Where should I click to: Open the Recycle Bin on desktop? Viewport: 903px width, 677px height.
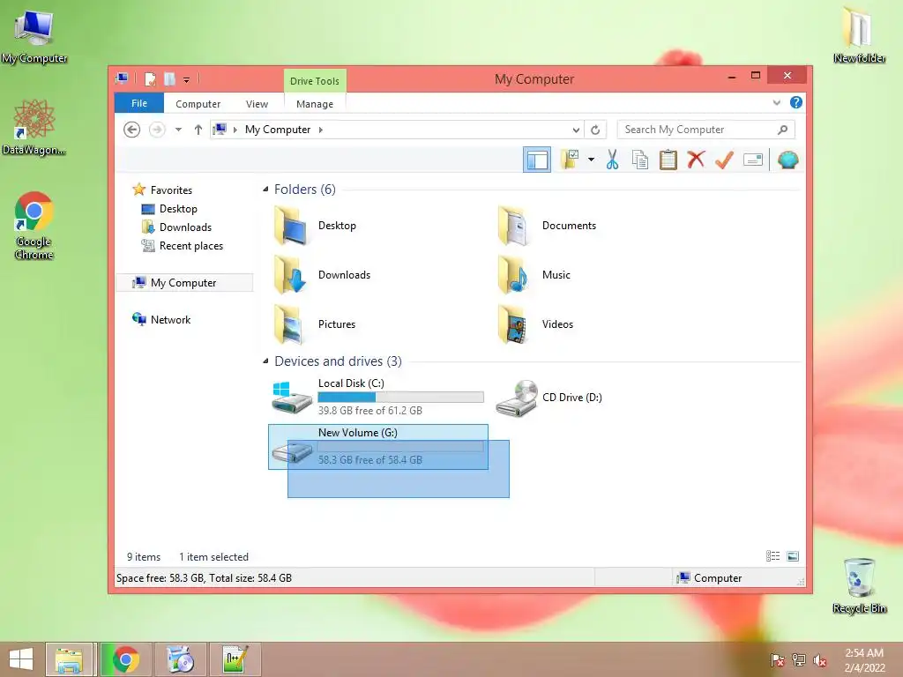click(859, 585)
